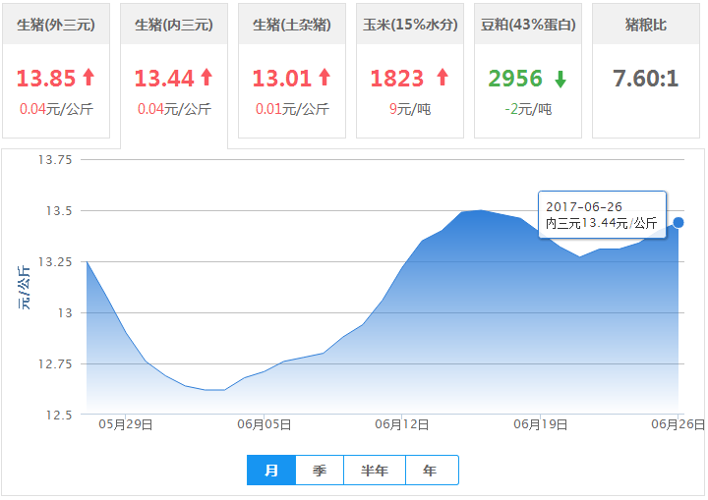The width and height of the screenshot is (708, 500).
Task: Select the 生猪(内三元) tab
Action: coord(174,25)
